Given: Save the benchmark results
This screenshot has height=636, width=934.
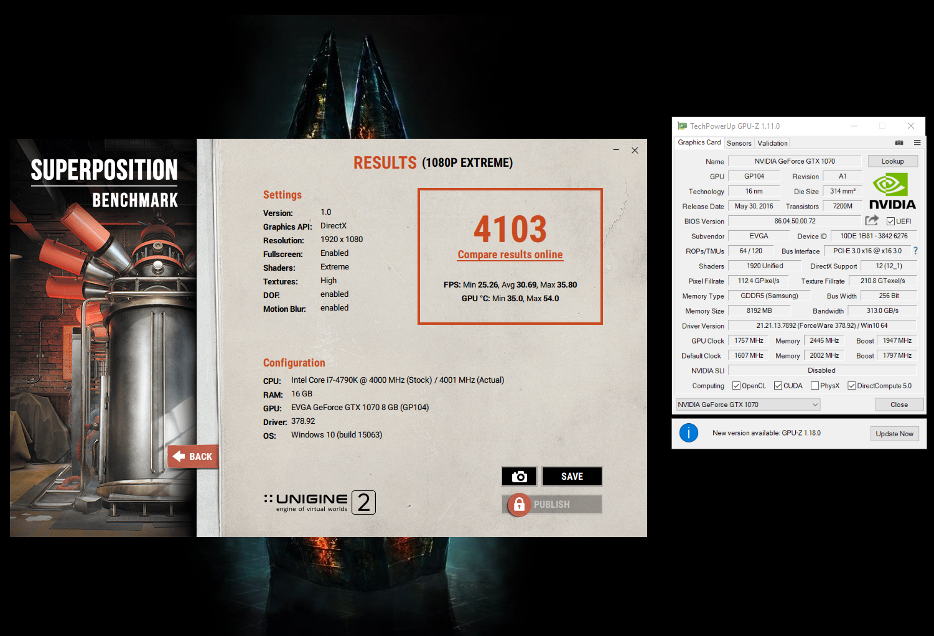Looking at the screenshot, I should point(572,477).
